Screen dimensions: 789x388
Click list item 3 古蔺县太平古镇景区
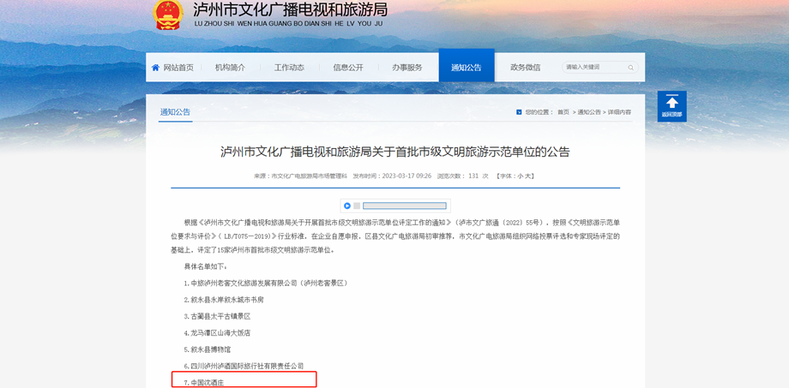(217, 316)
